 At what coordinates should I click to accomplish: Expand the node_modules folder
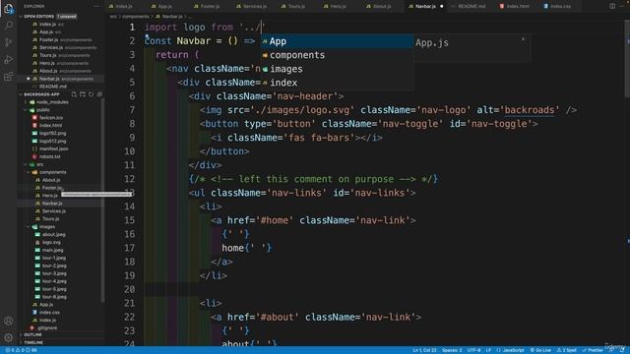[x=52, y=102]
